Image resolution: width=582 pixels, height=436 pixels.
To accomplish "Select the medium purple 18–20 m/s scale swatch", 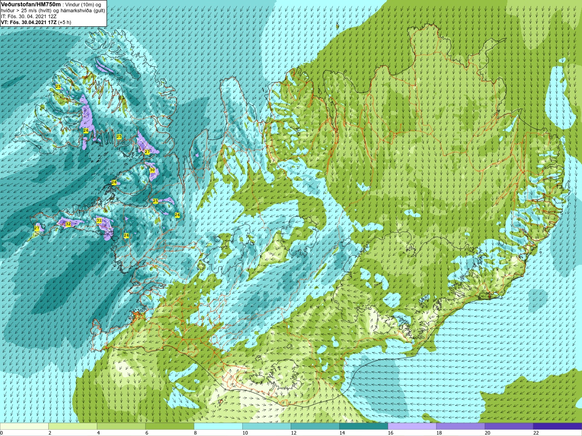I will click(x=461, y=426).
